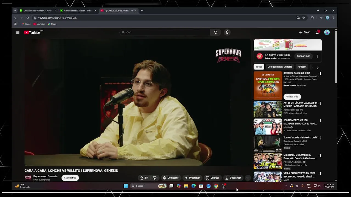Screen dimensions: 351x197
Task: Open Chrome extensions puzzle icon
Action: [x=312, y=18]
